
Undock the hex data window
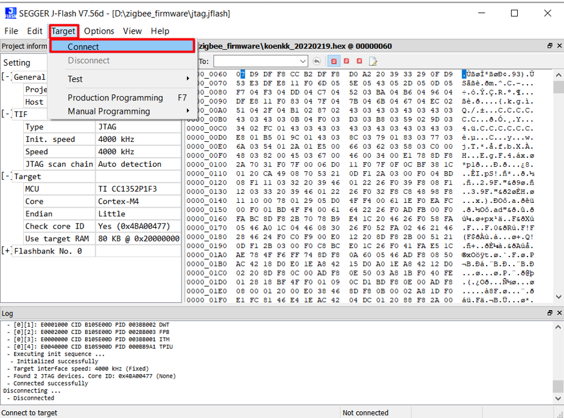549,46
